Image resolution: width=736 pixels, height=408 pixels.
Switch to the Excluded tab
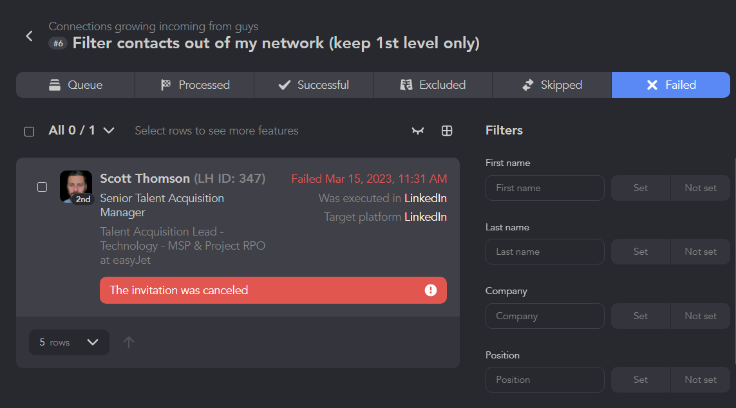(433, 85)
